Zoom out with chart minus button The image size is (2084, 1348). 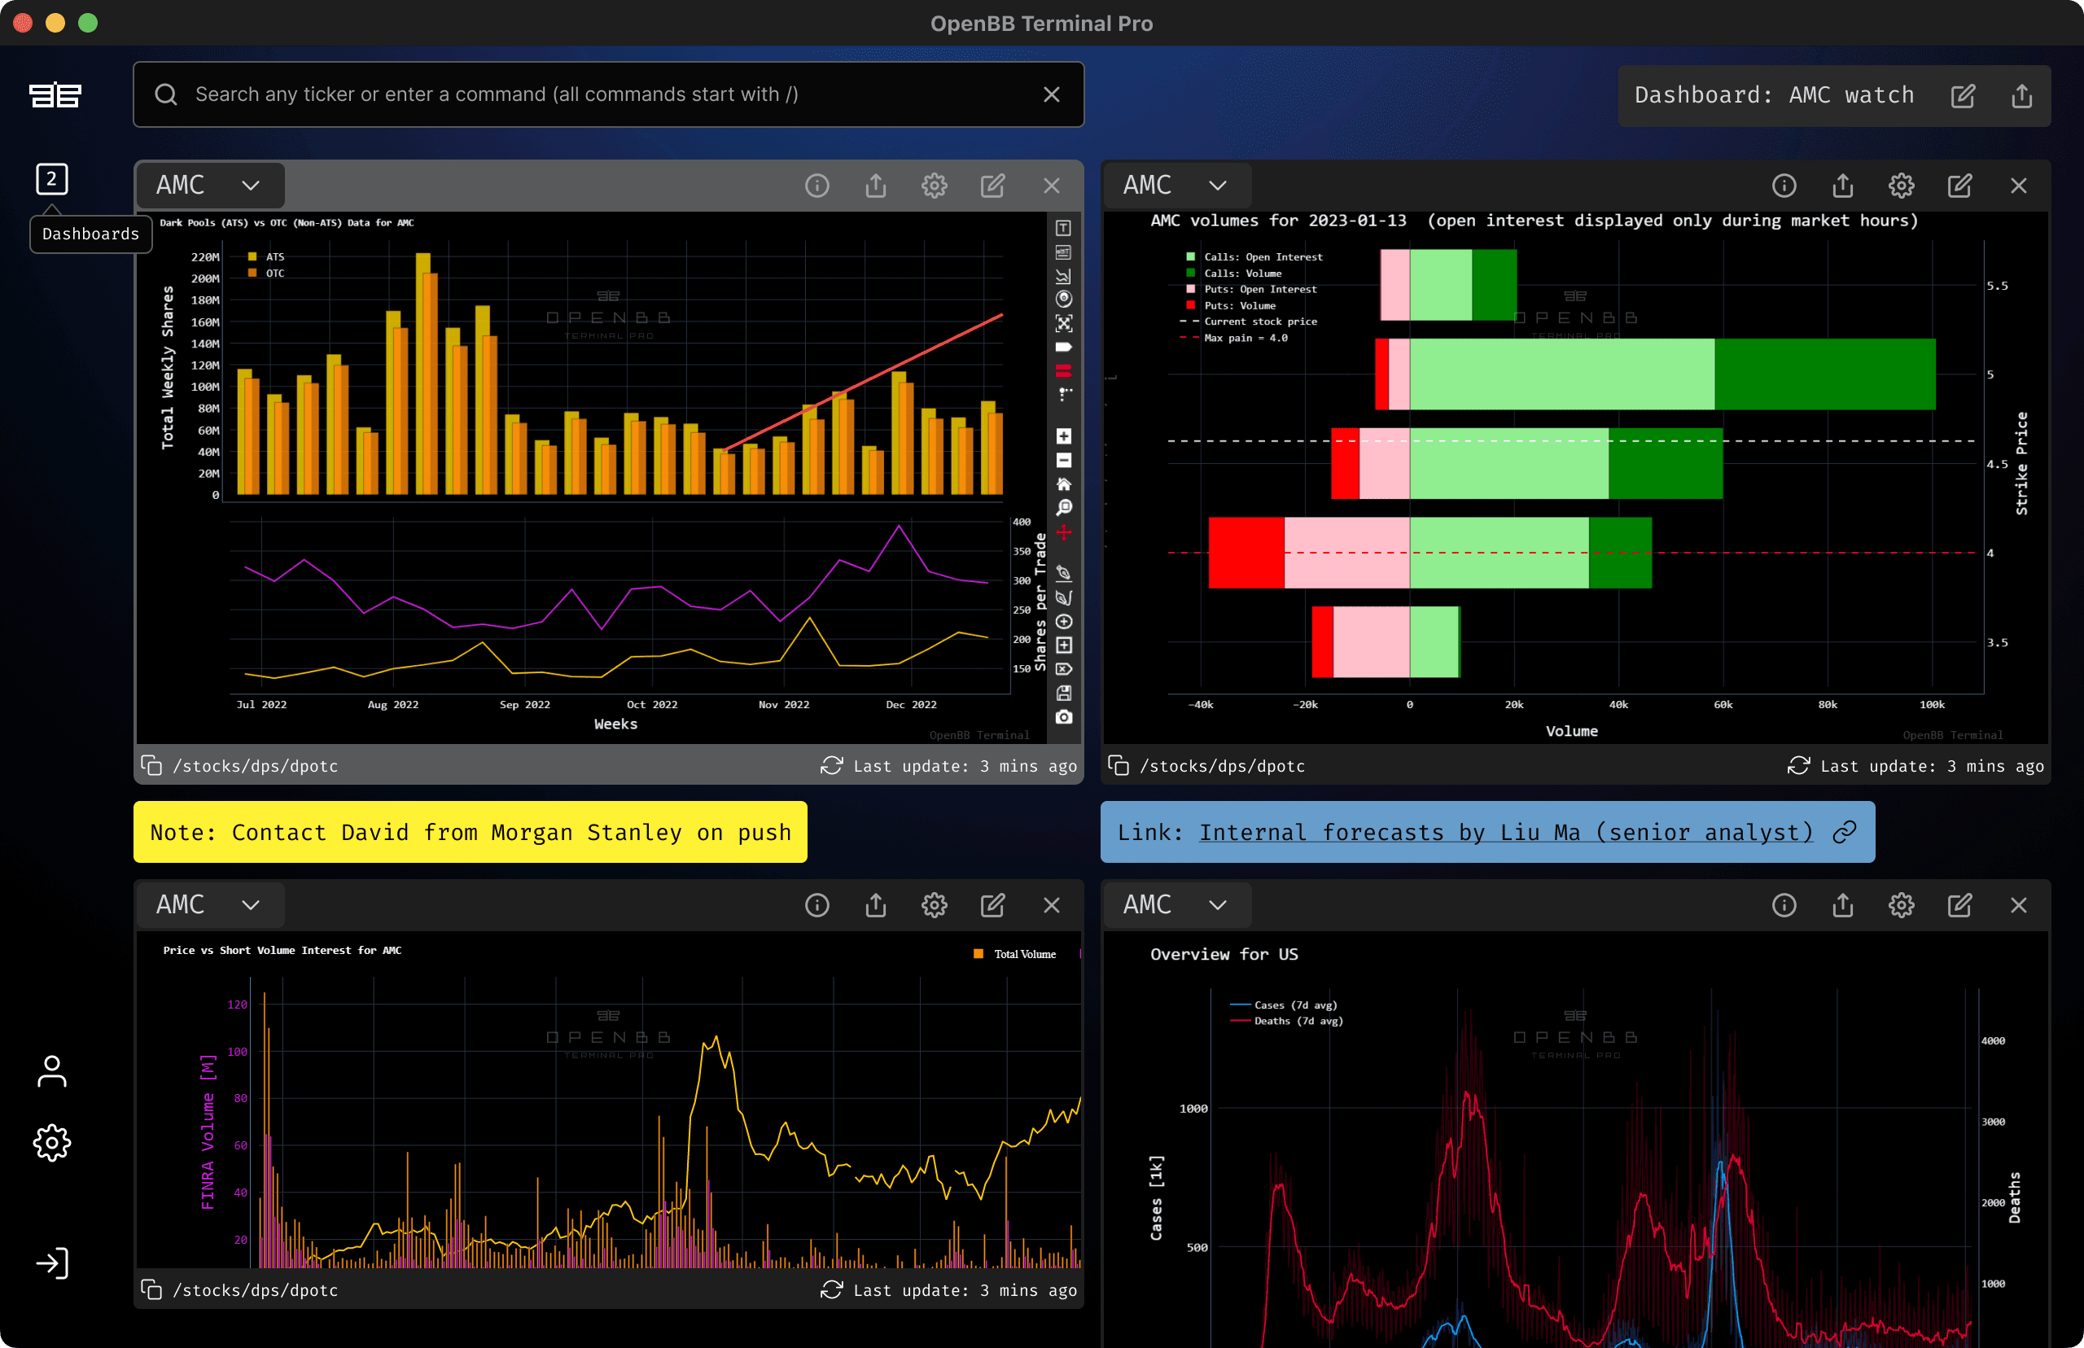pyautogui.click(x=1063, y=461)
